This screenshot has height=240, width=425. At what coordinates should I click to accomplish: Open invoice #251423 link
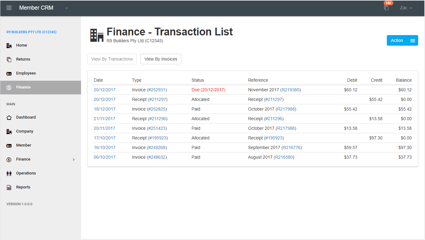(157, 128)
